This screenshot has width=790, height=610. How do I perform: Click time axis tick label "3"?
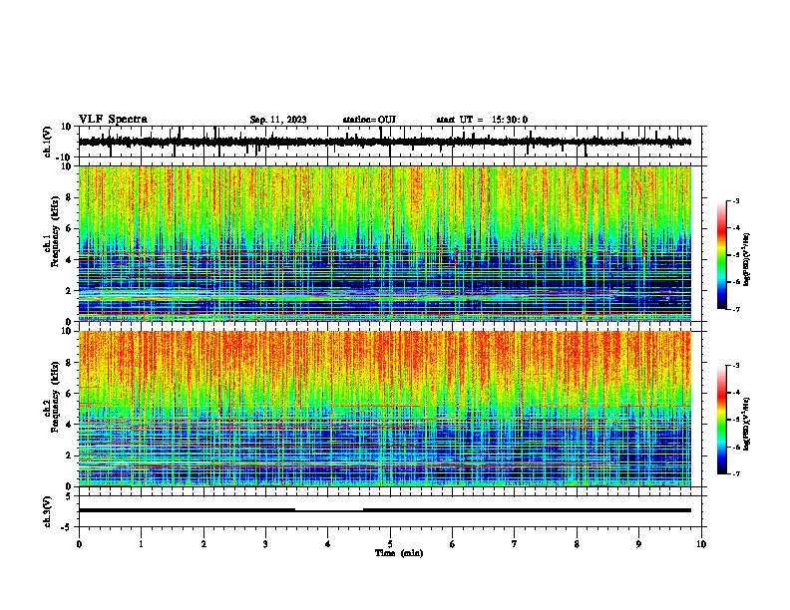pos(265,544)
